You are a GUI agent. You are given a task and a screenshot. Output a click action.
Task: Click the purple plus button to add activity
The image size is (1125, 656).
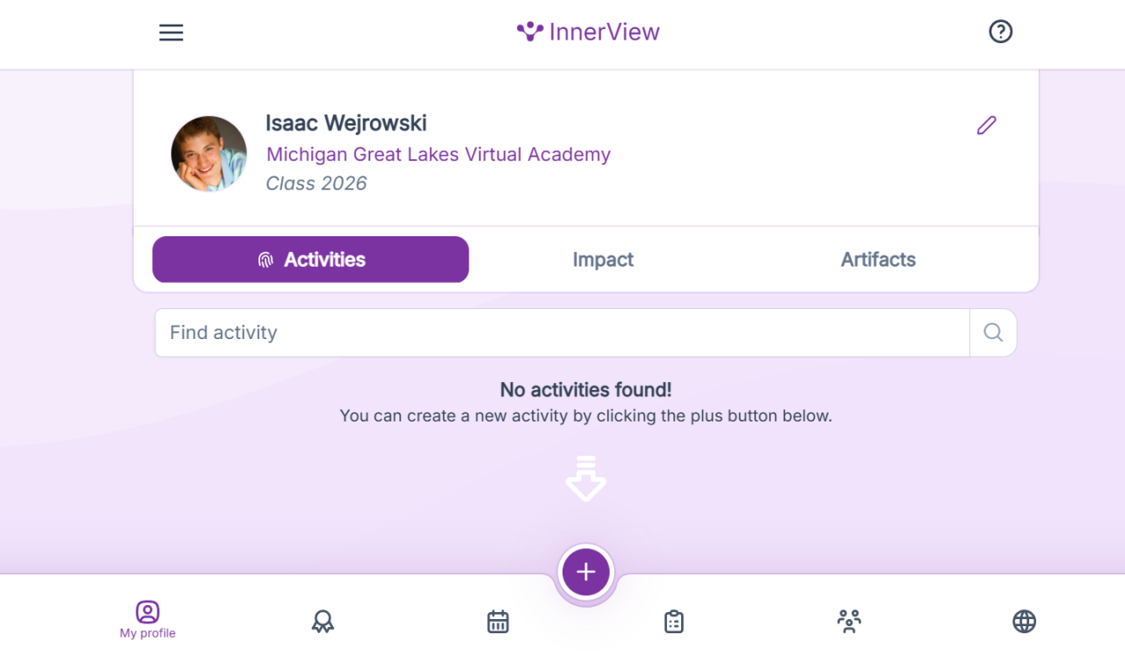coord(586,573)
